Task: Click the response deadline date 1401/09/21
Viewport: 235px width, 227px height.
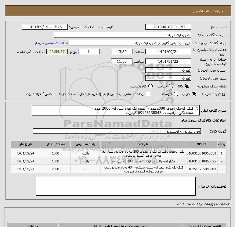Action: (x=168, y=51)
